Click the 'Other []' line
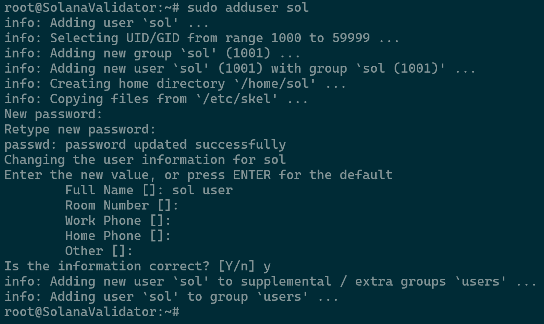Image resolution: width=544 pixels, height=324 pixels. point(99,251)
